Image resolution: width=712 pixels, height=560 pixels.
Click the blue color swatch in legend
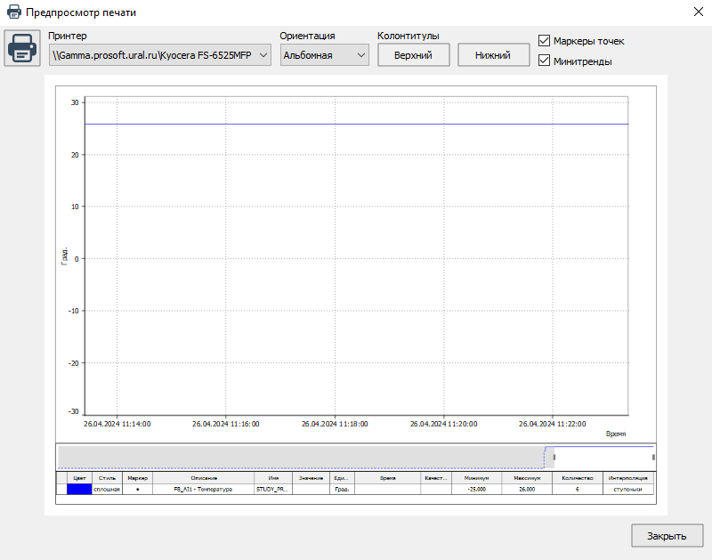click(79, 489)
